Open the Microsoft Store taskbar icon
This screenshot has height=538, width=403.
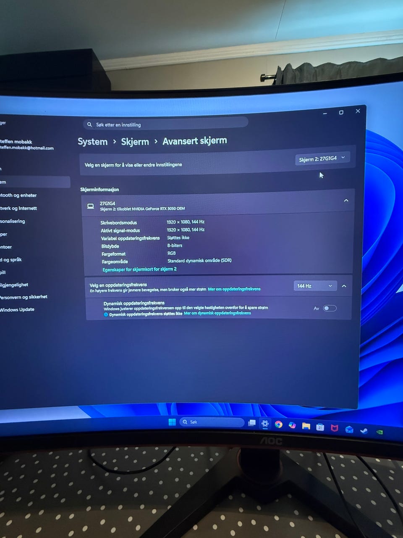(x=320, y=427)
